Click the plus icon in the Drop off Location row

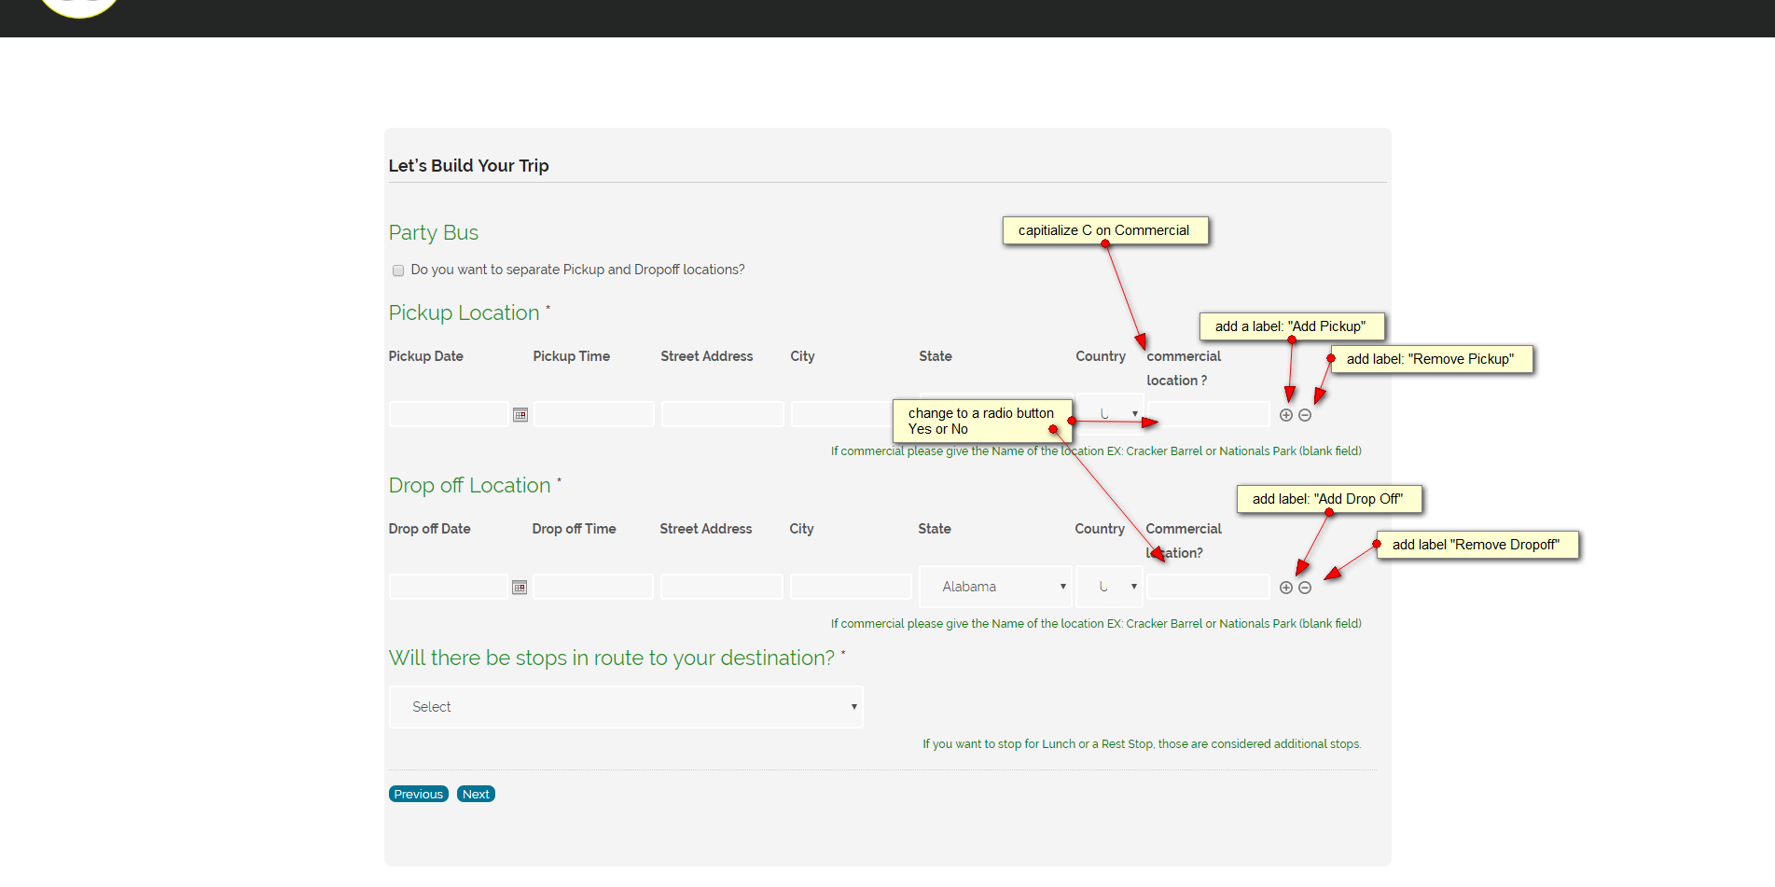click(x=1286, y=588)
